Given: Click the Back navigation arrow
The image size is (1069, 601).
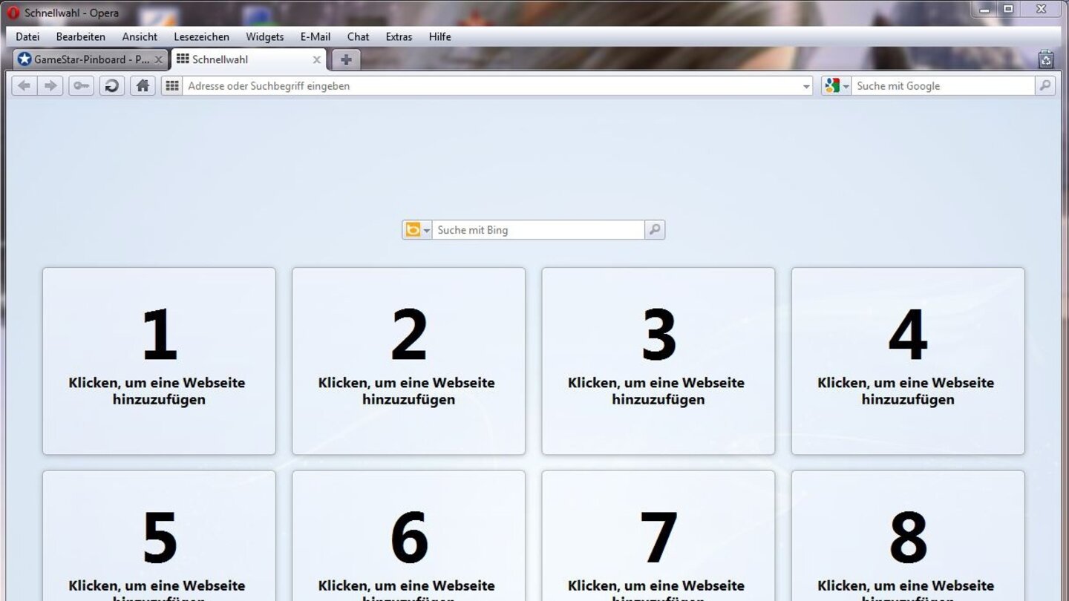Looking at the screenshot, I should (24, 86).
